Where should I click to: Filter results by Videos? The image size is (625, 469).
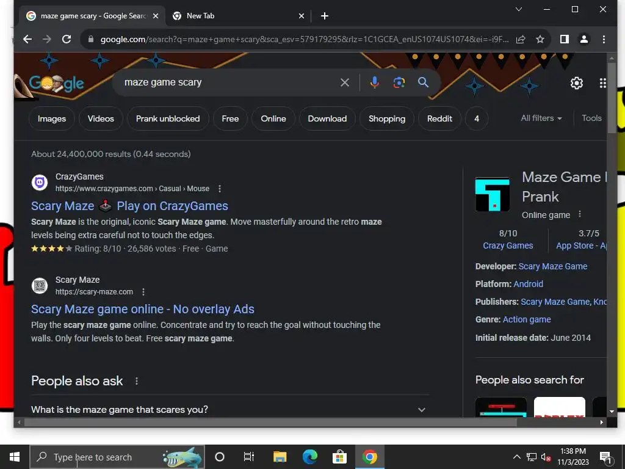(x=101, y=118)
